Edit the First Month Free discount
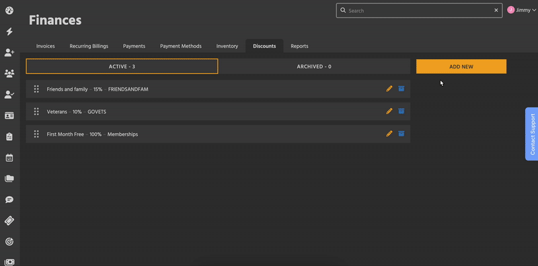538x266 pixels. point(389,134)
